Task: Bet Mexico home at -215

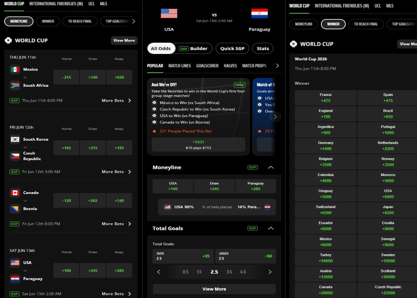Action: 66,77
